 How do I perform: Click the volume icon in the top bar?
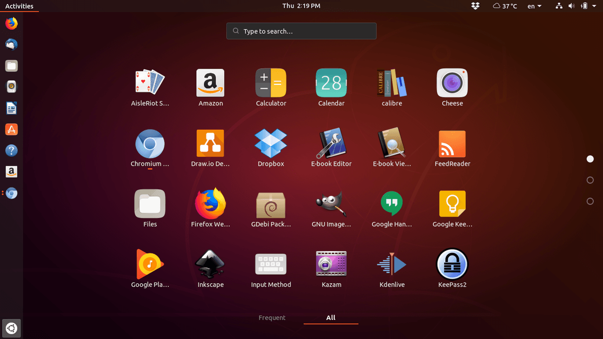(x=571, y=6)
